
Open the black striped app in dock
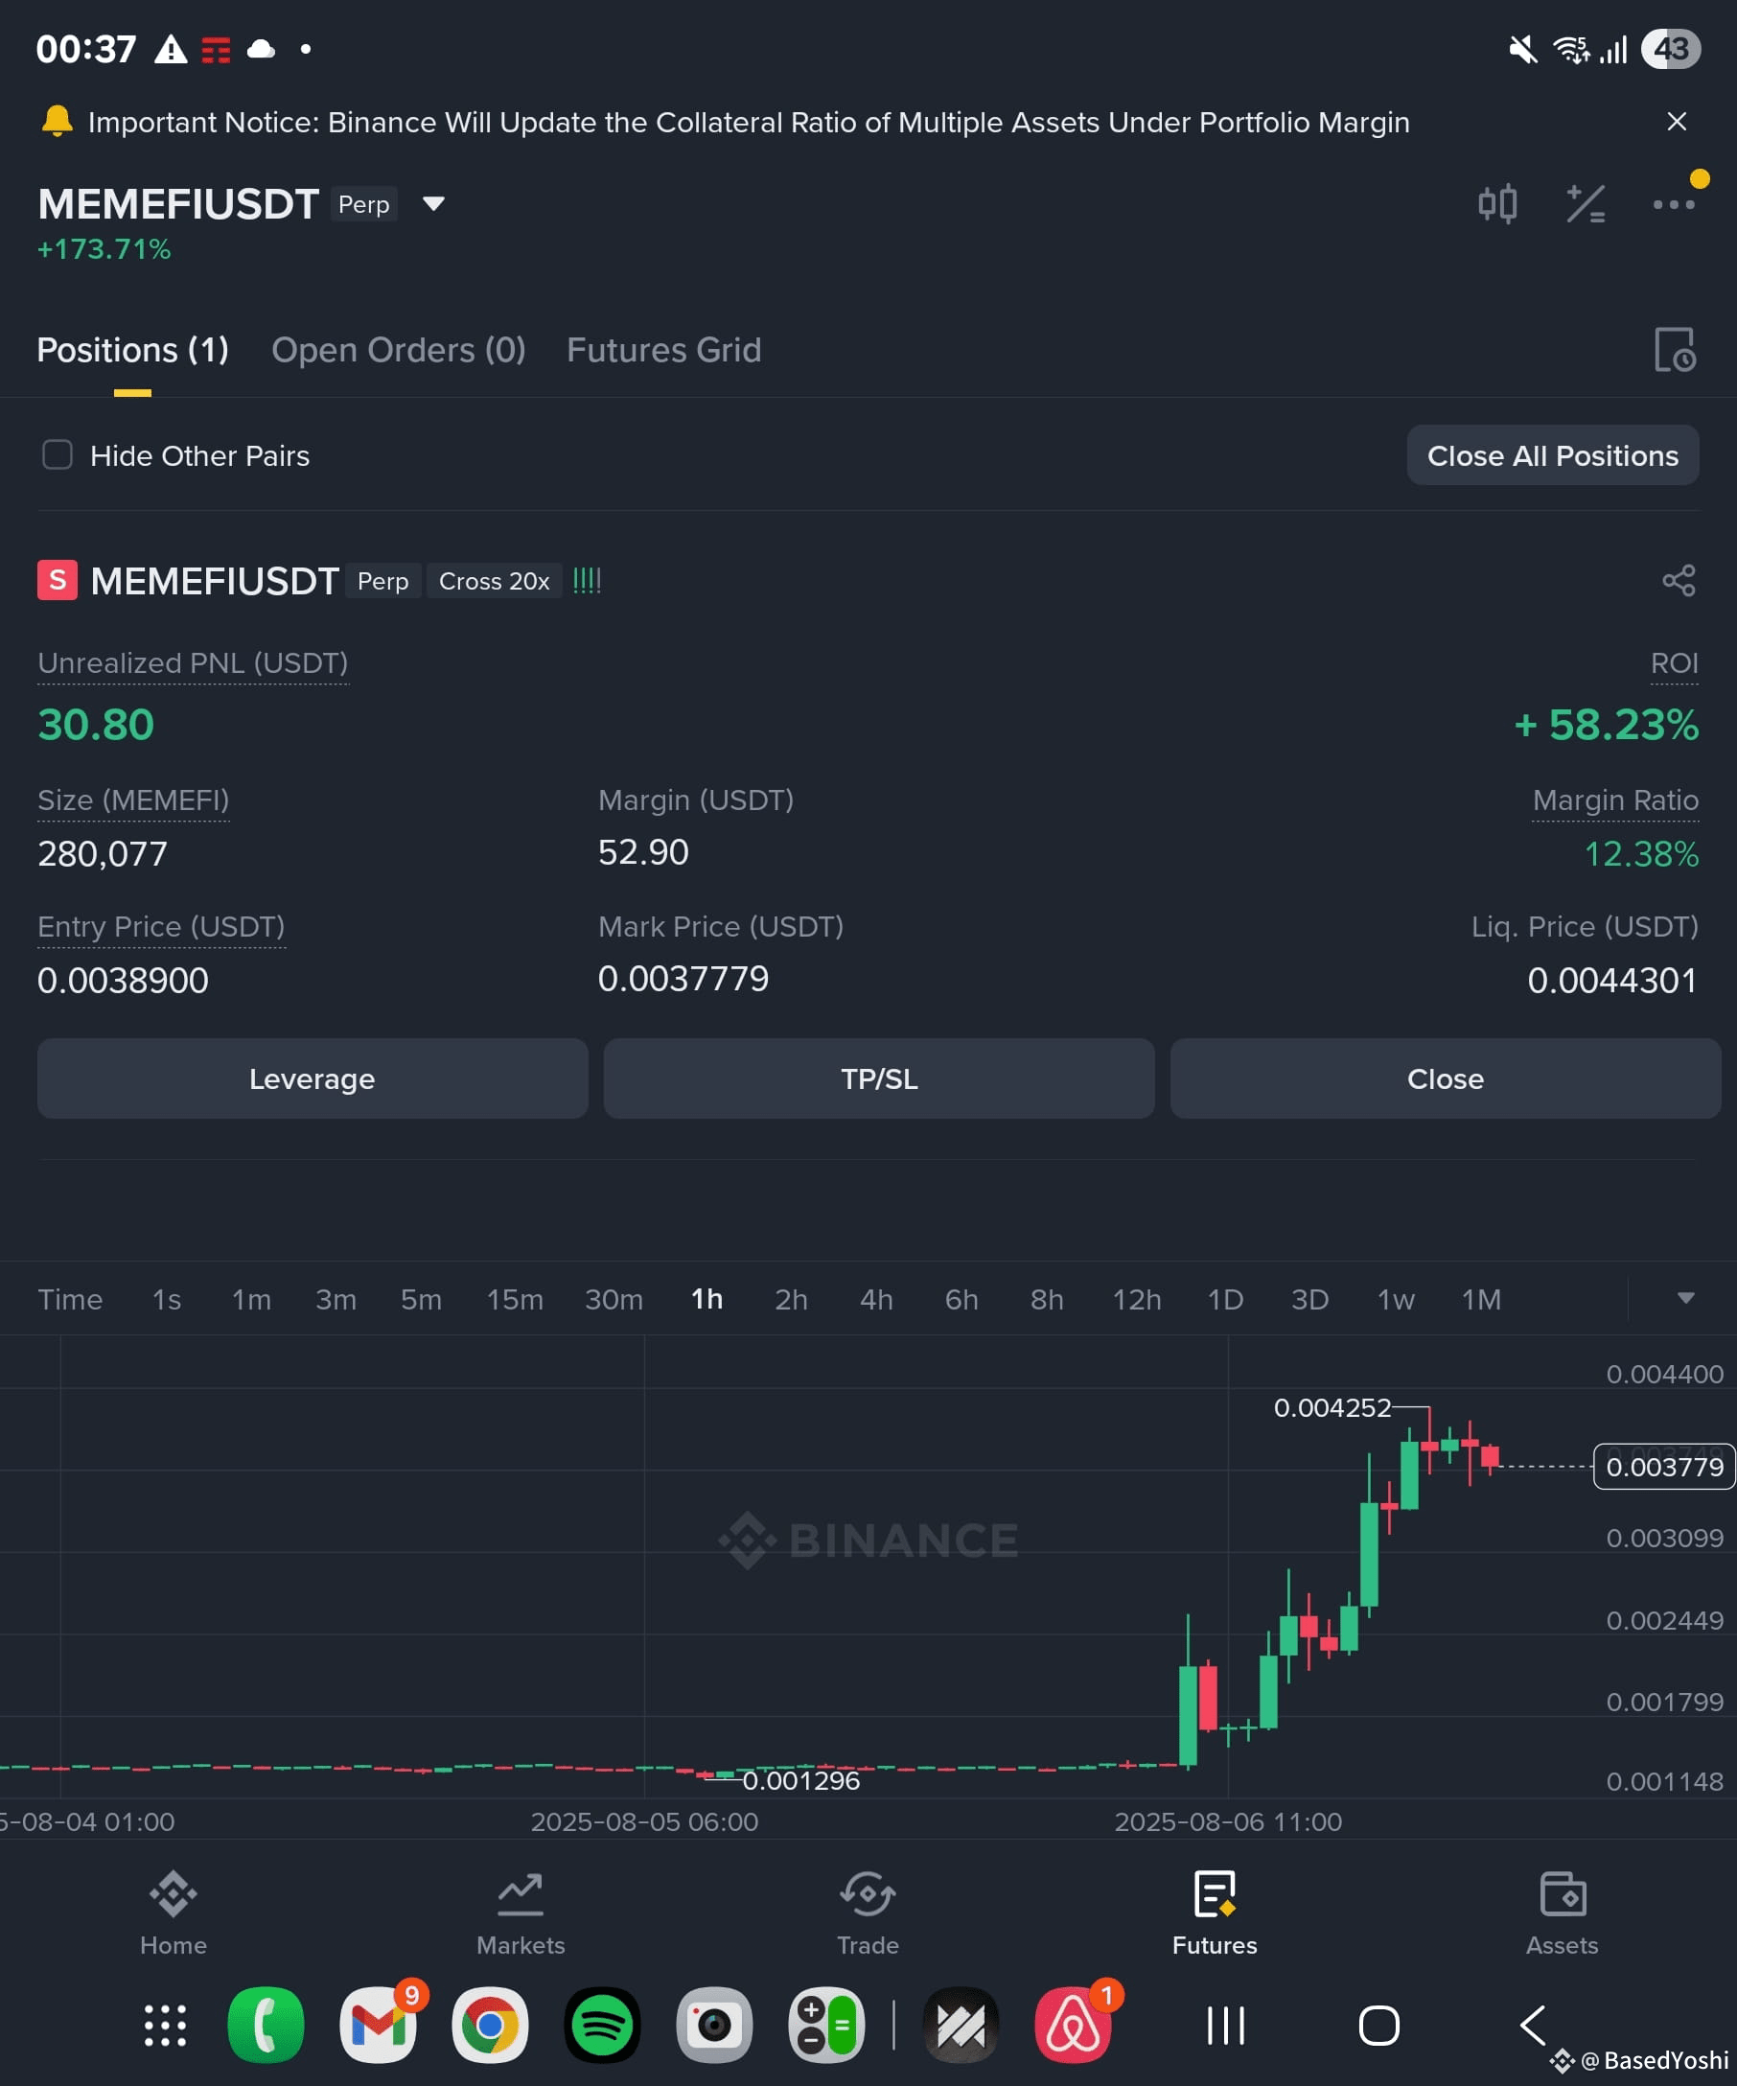click(x=961, y=2026)
